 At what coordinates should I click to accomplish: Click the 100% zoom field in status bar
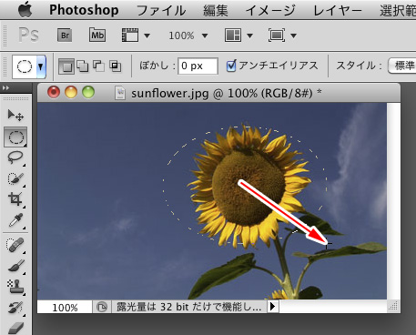[65, 308]
